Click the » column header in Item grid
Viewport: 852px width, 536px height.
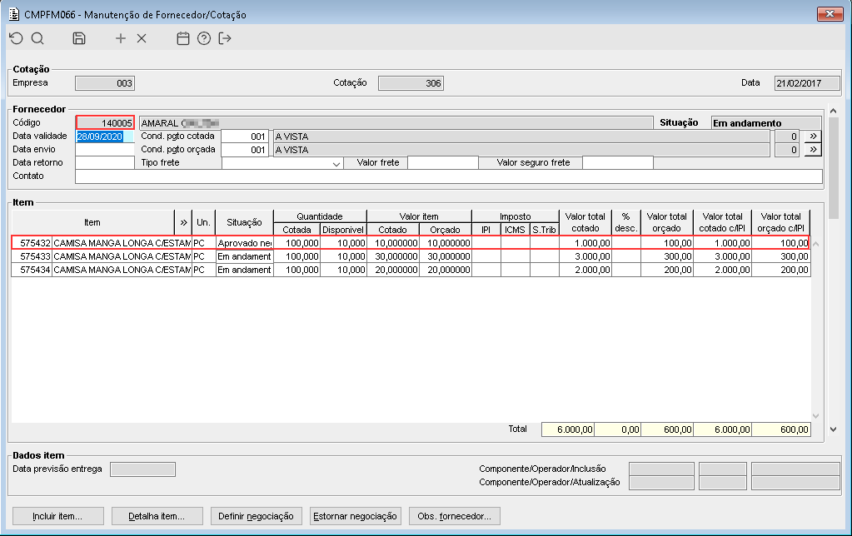pyautogui.click(x=183, y=223)
